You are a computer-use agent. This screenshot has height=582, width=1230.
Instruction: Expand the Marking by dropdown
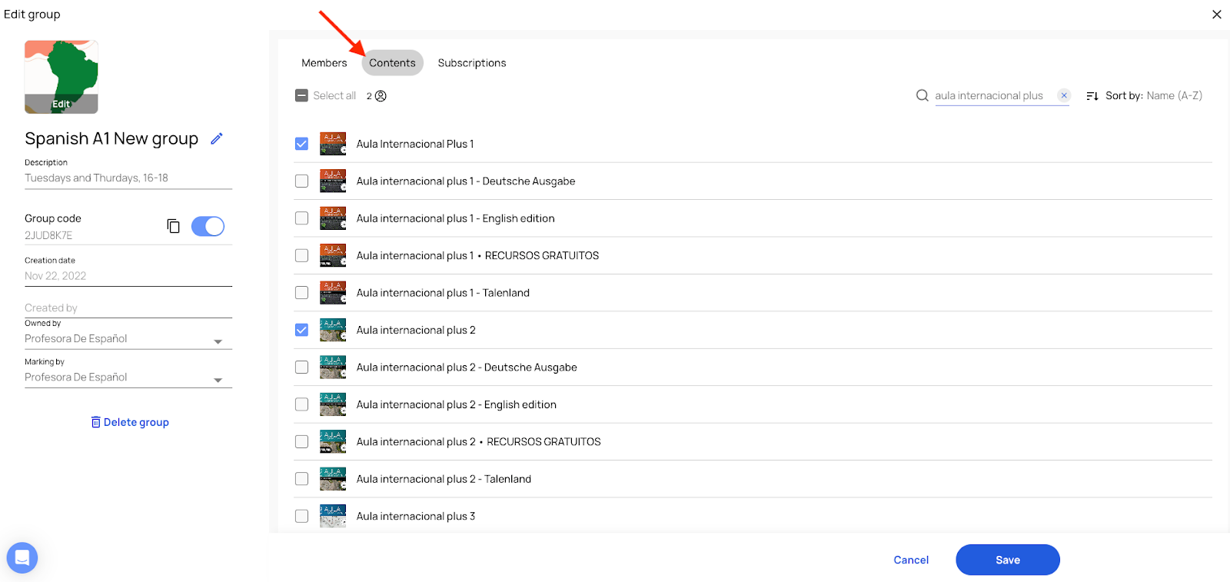click(218, 380)
